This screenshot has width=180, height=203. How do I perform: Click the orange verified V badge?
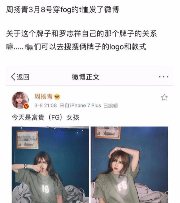tap(26, 106)
